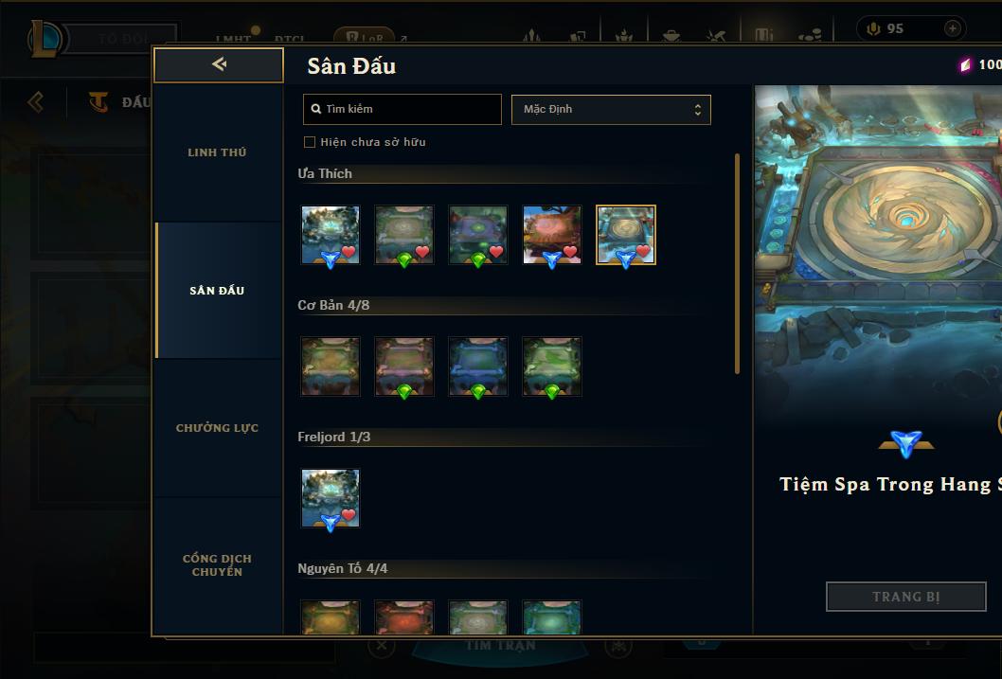This screenshot has height=679, width=1002.
Task: Open the CHƯỞNG LỰC tab
Action: 217,428
